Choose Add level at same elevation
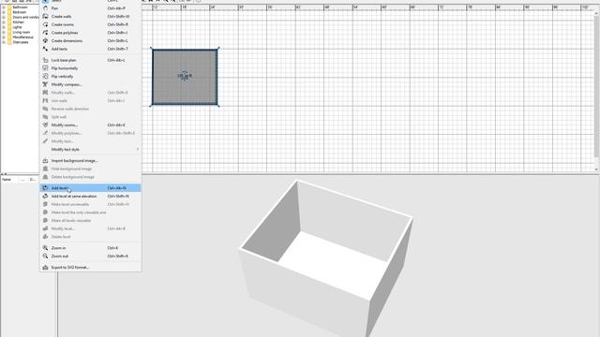The width and height of the screenshot is (600, 337). pyautogui.click(x=90, y=196)
